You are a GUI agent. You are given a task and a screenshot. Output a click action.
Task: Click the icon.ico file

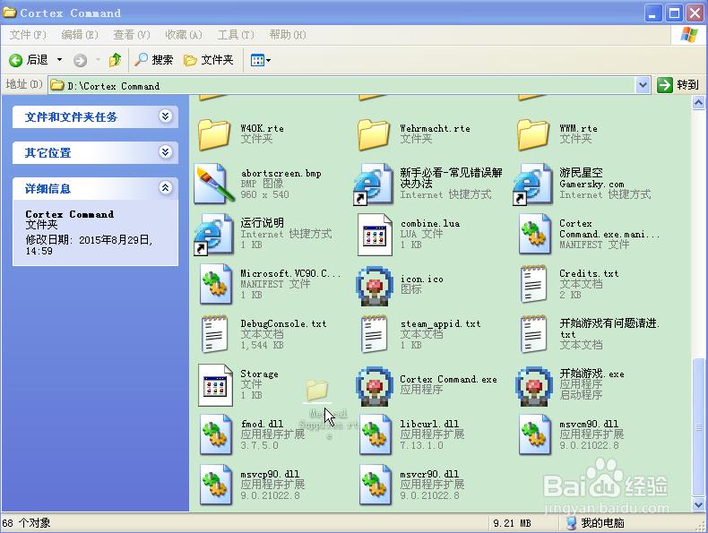click(375, 285)
